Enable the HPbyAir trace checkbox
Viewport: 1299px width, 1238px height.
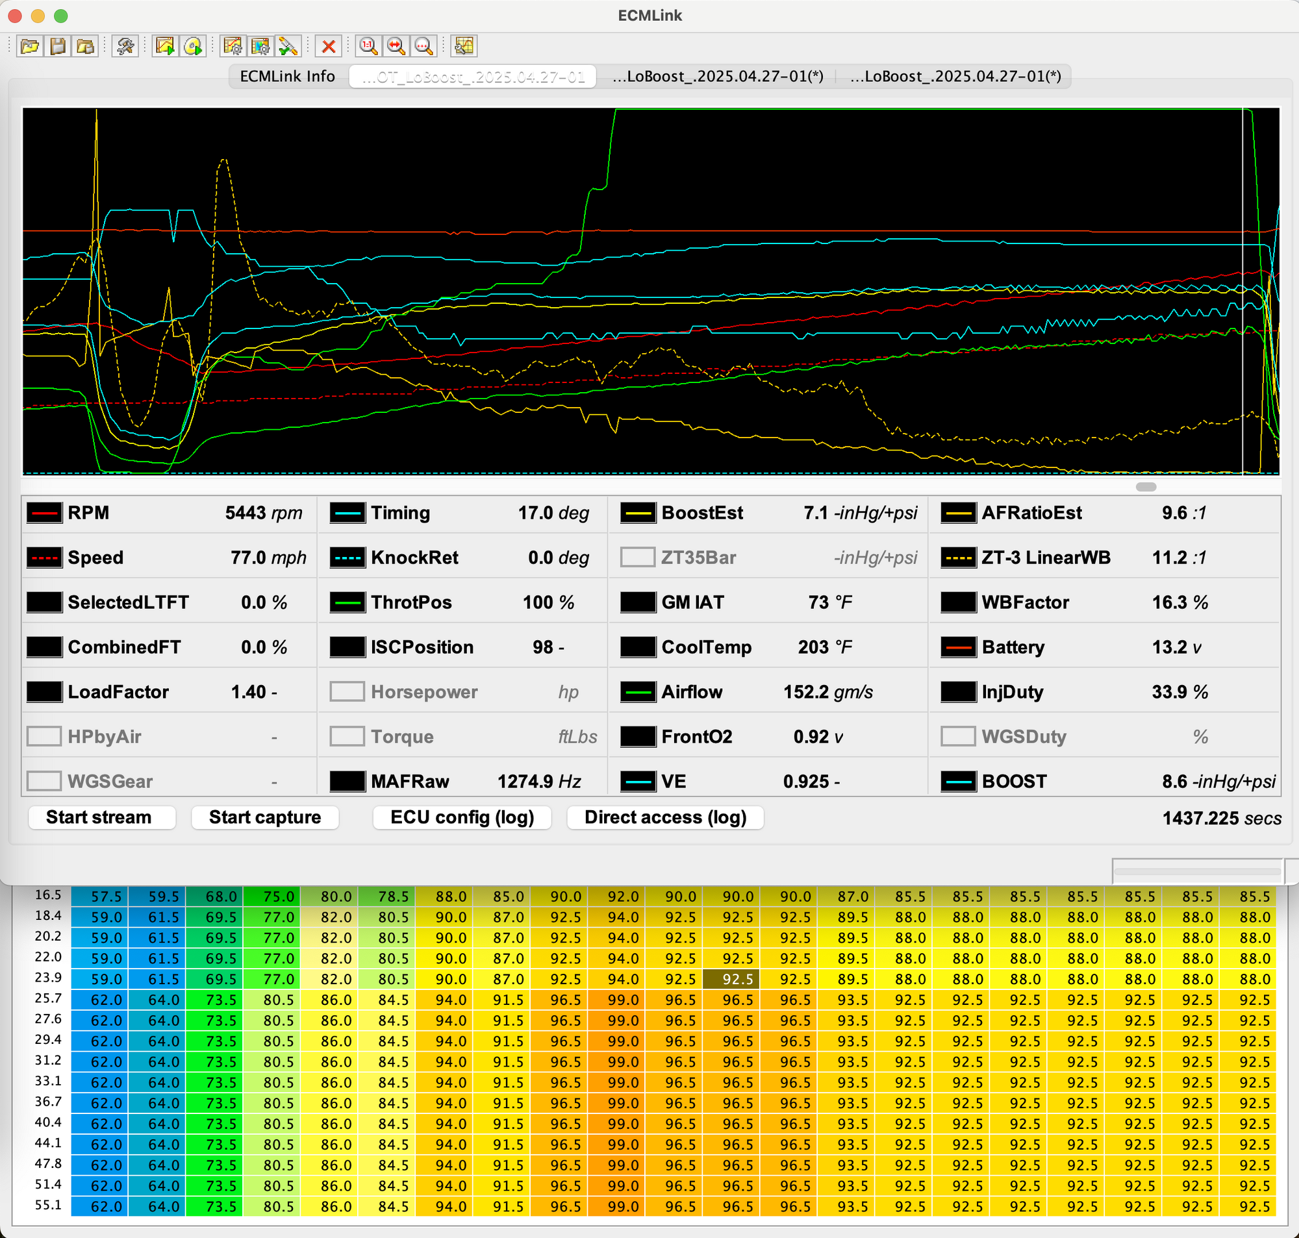click(x=44, y=736)
